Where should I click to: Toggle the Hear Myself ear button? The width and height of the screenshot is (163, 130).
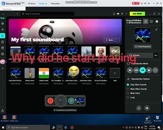coord(71,101)
